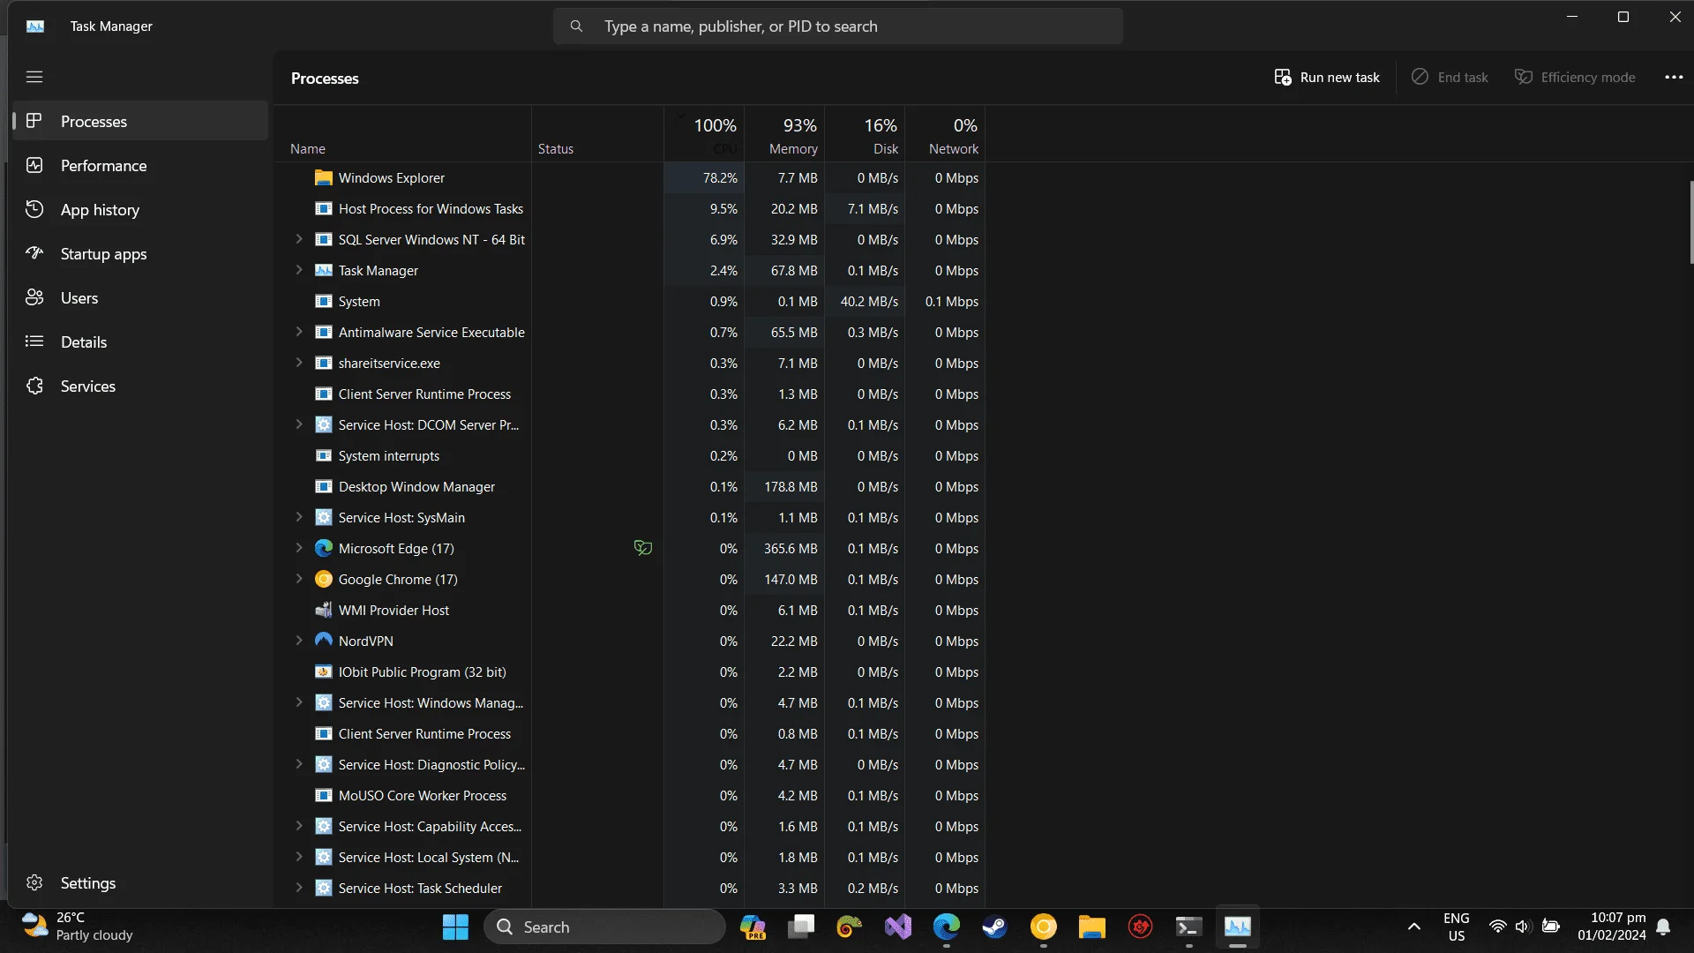Open Microsoft Edge from the taskbar

[947, 927]
